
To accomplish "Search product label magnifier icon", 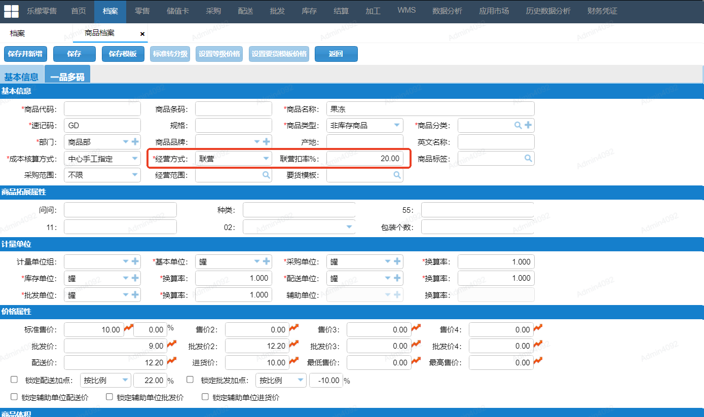I will (528, 158).
